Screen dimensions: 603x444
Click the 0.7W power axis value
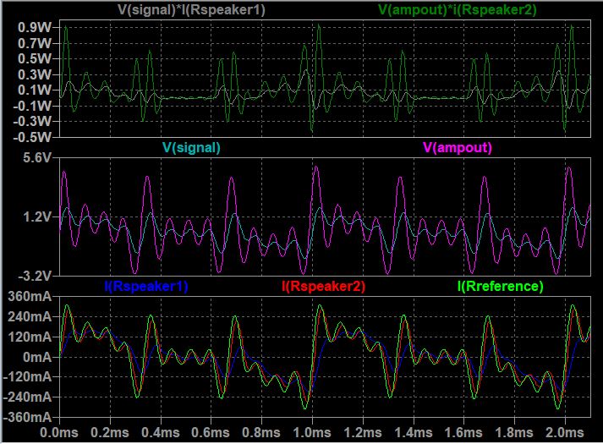coord(34,43)
